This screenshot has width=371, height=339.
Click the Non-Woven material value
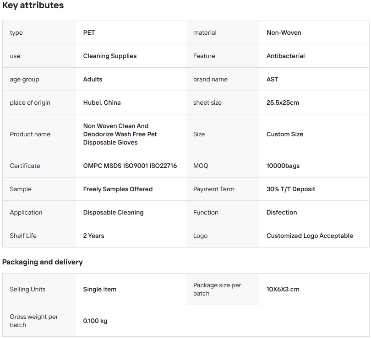pyautogui.click(x=284, y=32)
